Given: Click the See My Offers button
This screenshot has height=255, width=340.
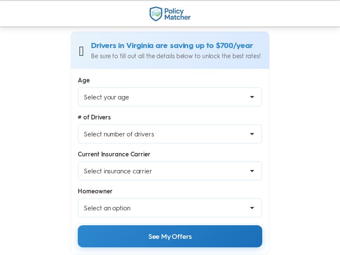Looking at the screenshot, I should coord(170,236).
